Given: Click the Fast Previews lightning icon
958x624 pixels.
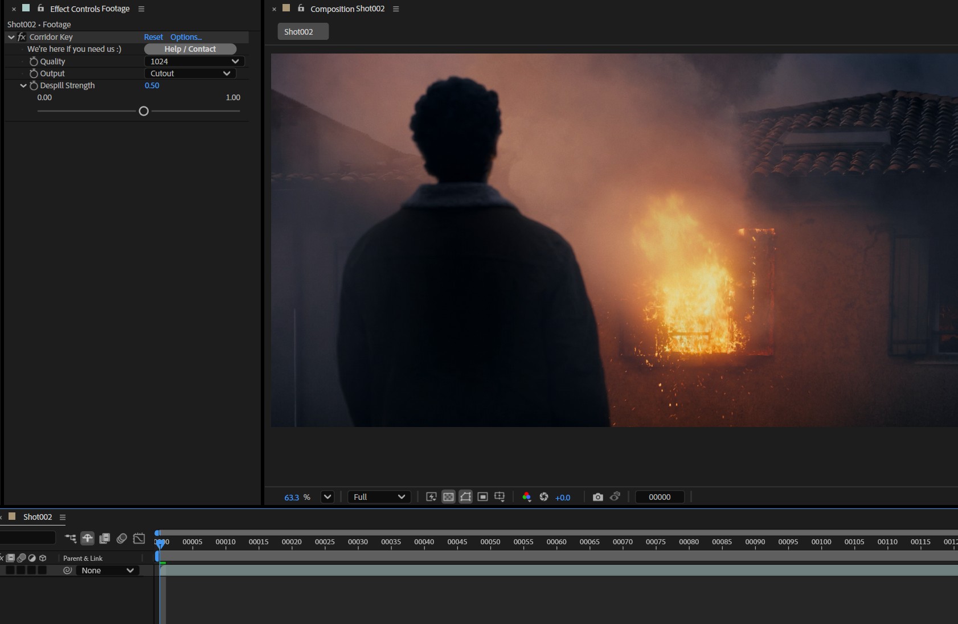Looking at the screenshot, I should click(431, 497).
